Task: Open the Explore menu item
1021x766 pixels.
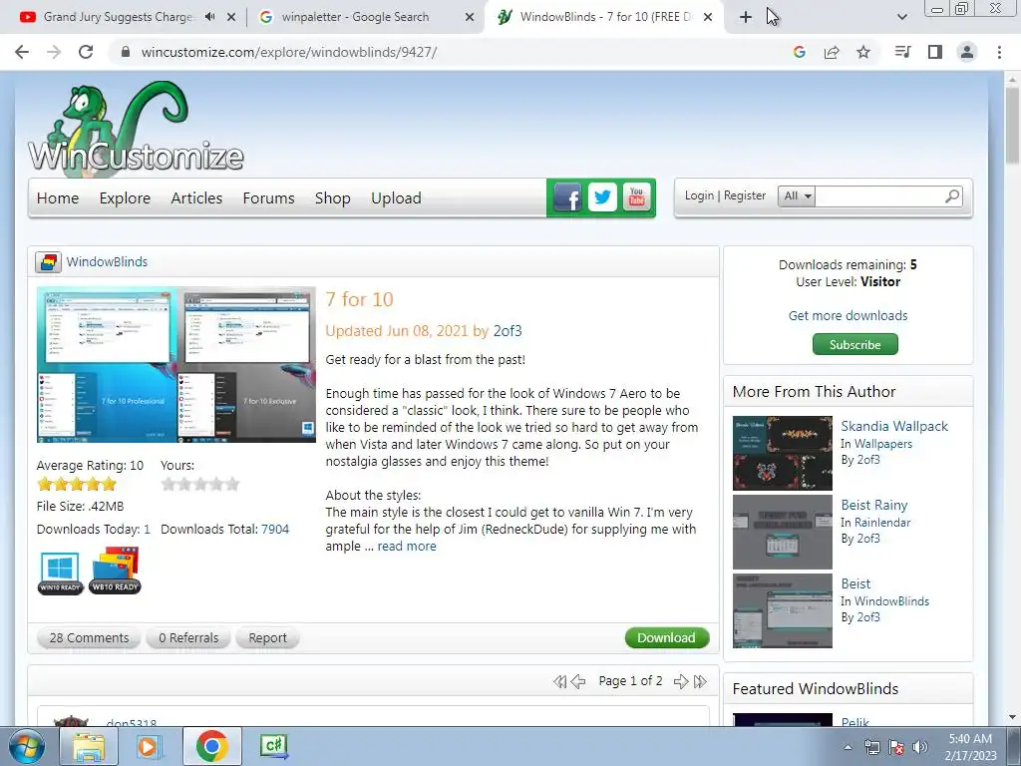Action: [x=125, y=198]
